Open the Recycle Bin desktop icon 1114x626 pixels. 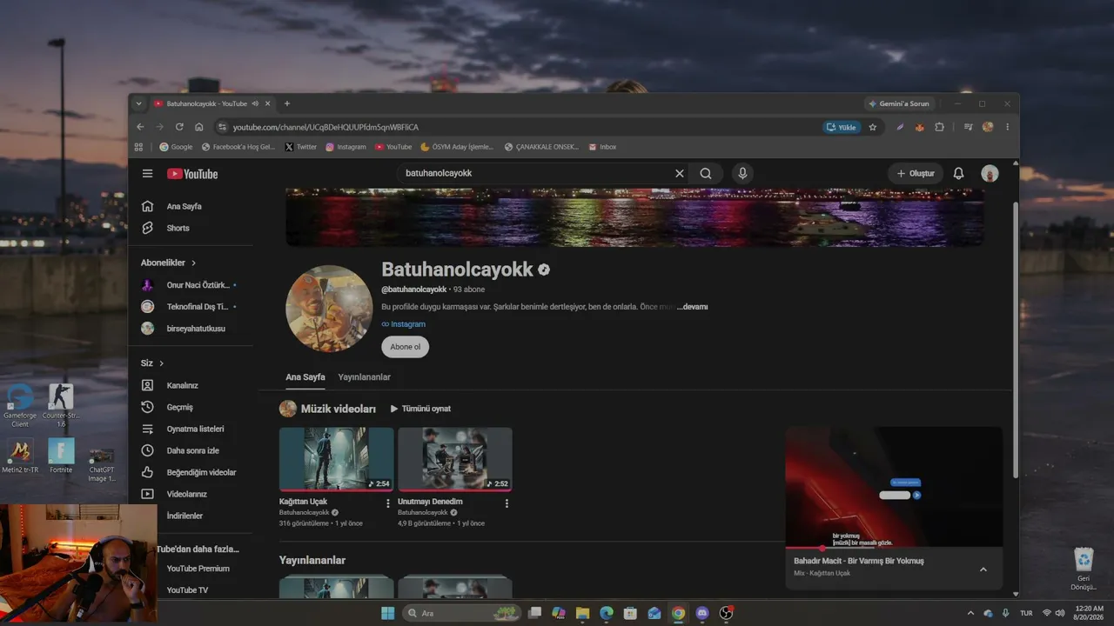[x=1084, y=569]
